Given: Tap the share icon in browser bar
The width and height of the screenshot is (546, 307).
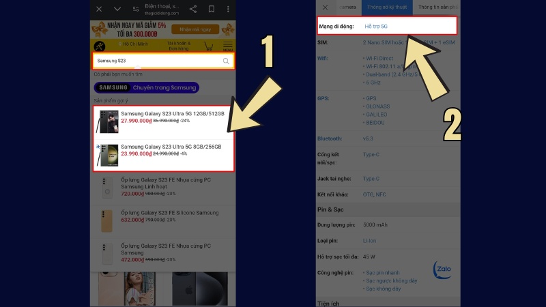Looking at the screenshot, I should [193, 9].
